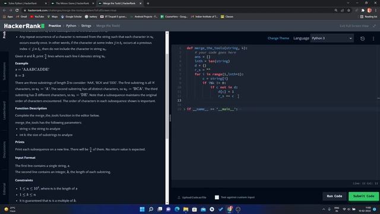This screenshot has height=214, width=380.
Task: Click Exit Full Screen View
Action: [354, 26]
